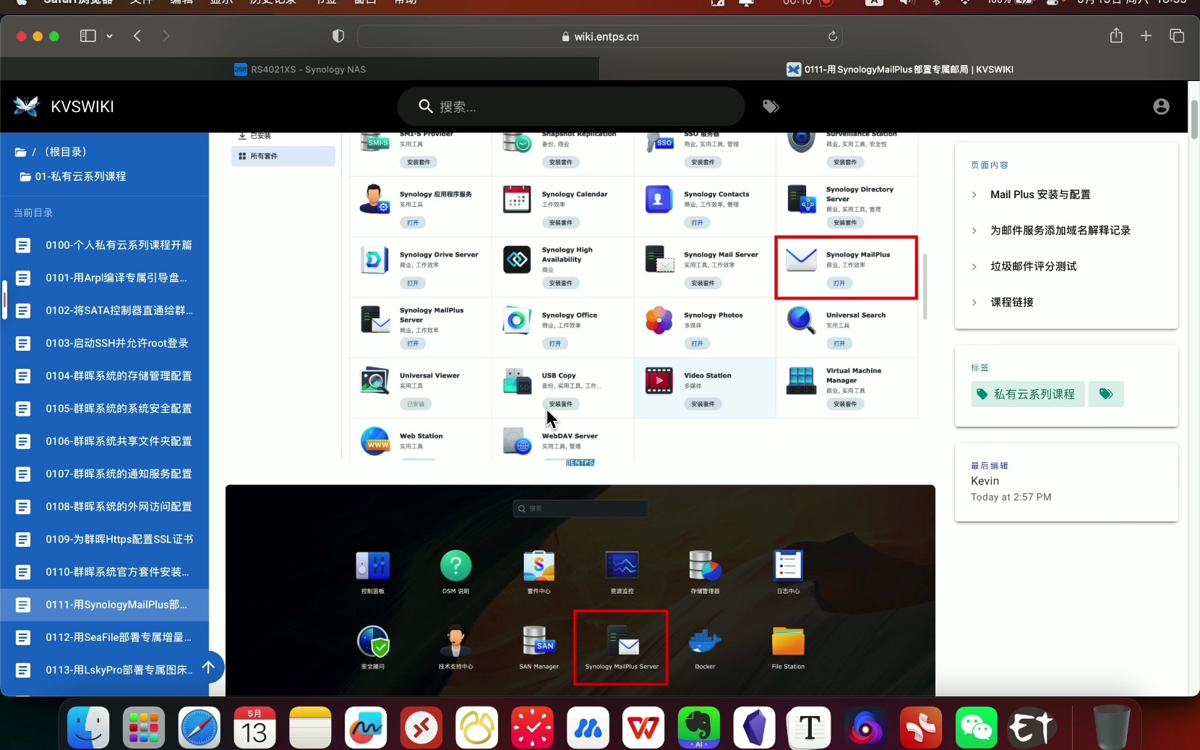1200x750 pixels.
Task: Expand 垃圾邮件评分测试 chevron
Action: (x=974, y=267)
